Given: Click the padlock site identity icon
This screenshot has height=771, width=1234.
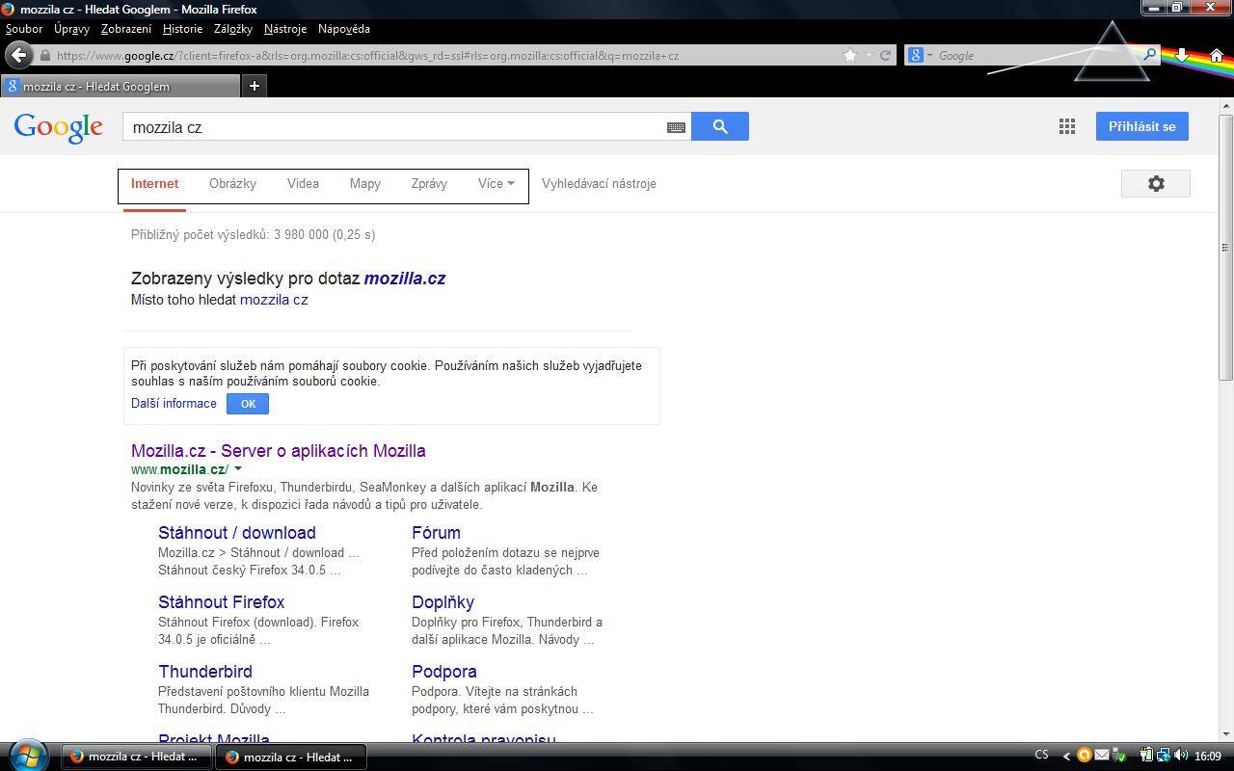Looking at the screenshot, I should tap(44, 55).
